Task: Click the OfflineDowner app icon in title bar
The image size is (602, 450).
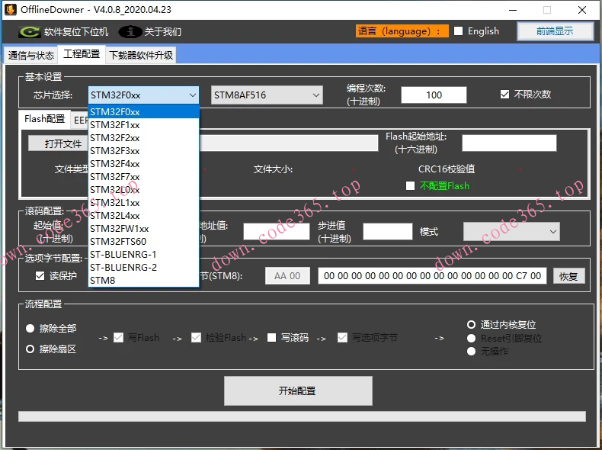Action: point(10,10)
